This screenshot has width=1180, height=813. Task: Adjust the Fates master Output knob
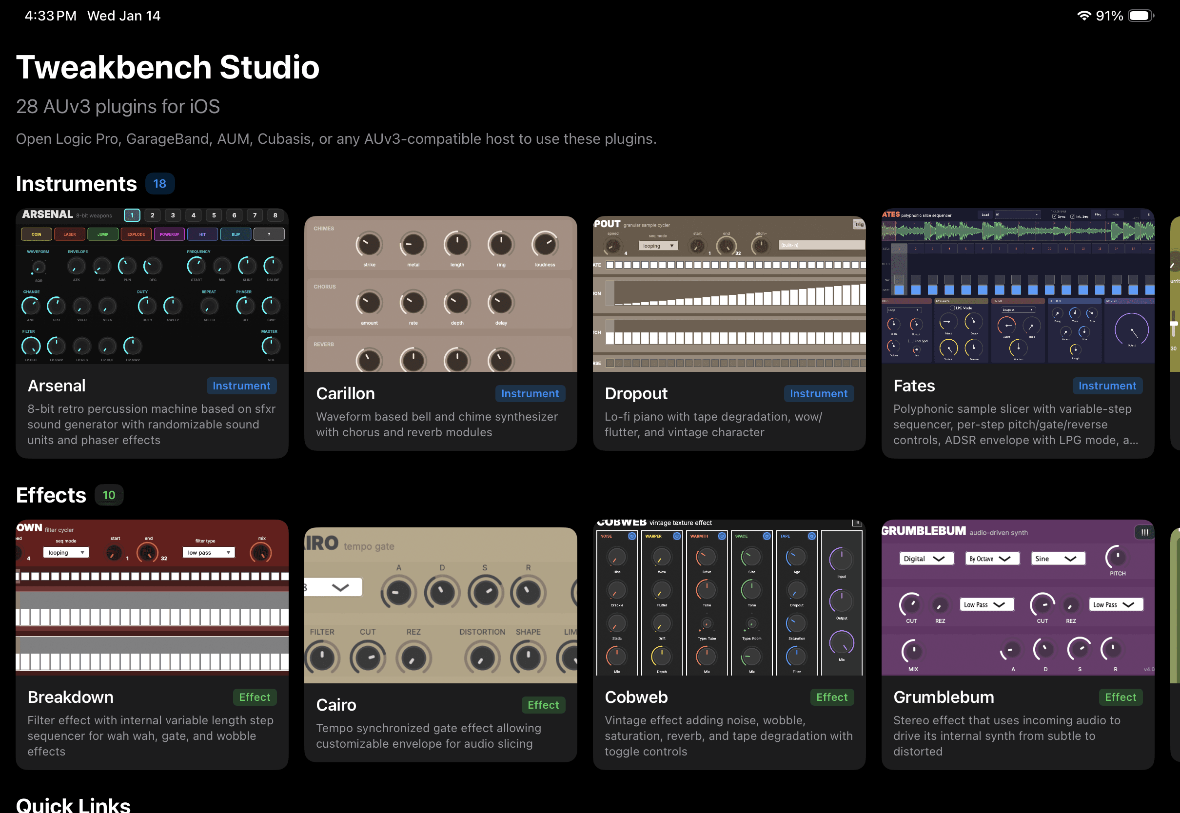pyautogui.click(x=1132, y=330)
